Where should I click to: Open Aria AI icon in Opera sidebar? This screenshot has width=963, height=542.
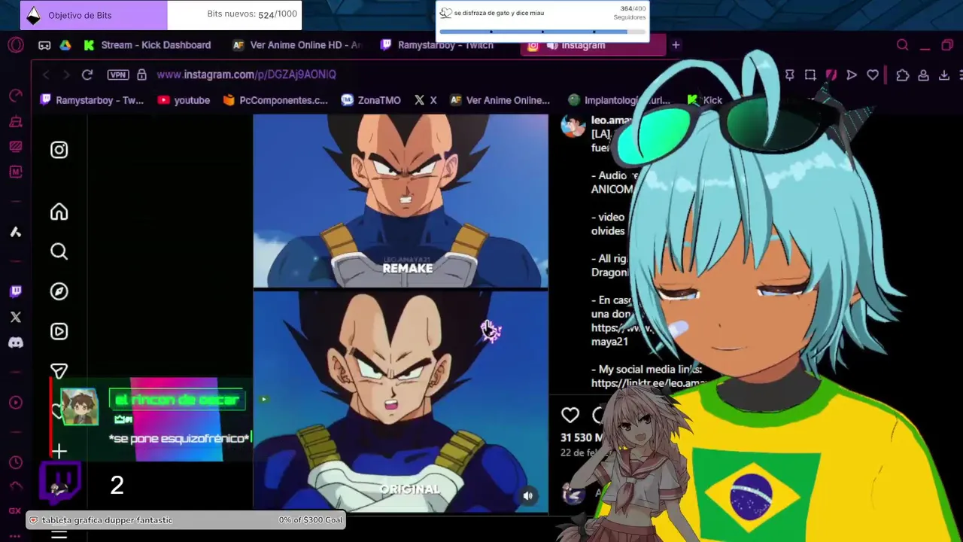(16, 232)
